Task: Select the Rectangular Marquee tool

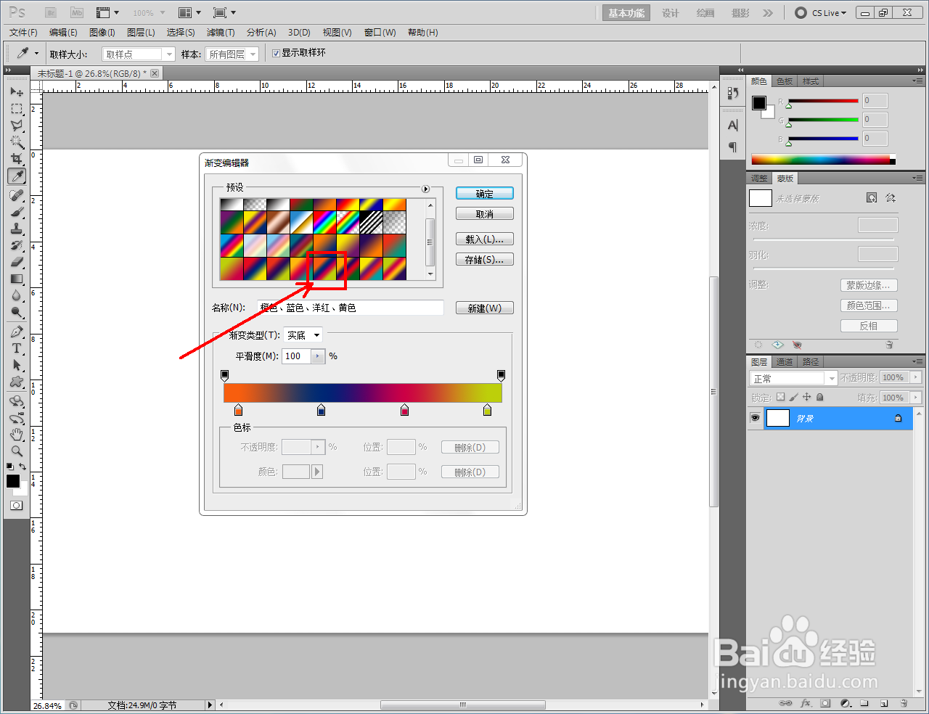Action: [x=17, y=109]
